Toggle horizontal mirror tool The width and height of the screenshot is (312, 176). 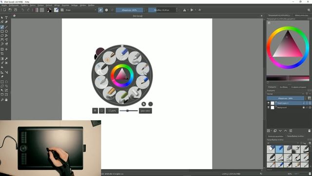[x=185, y=10]
